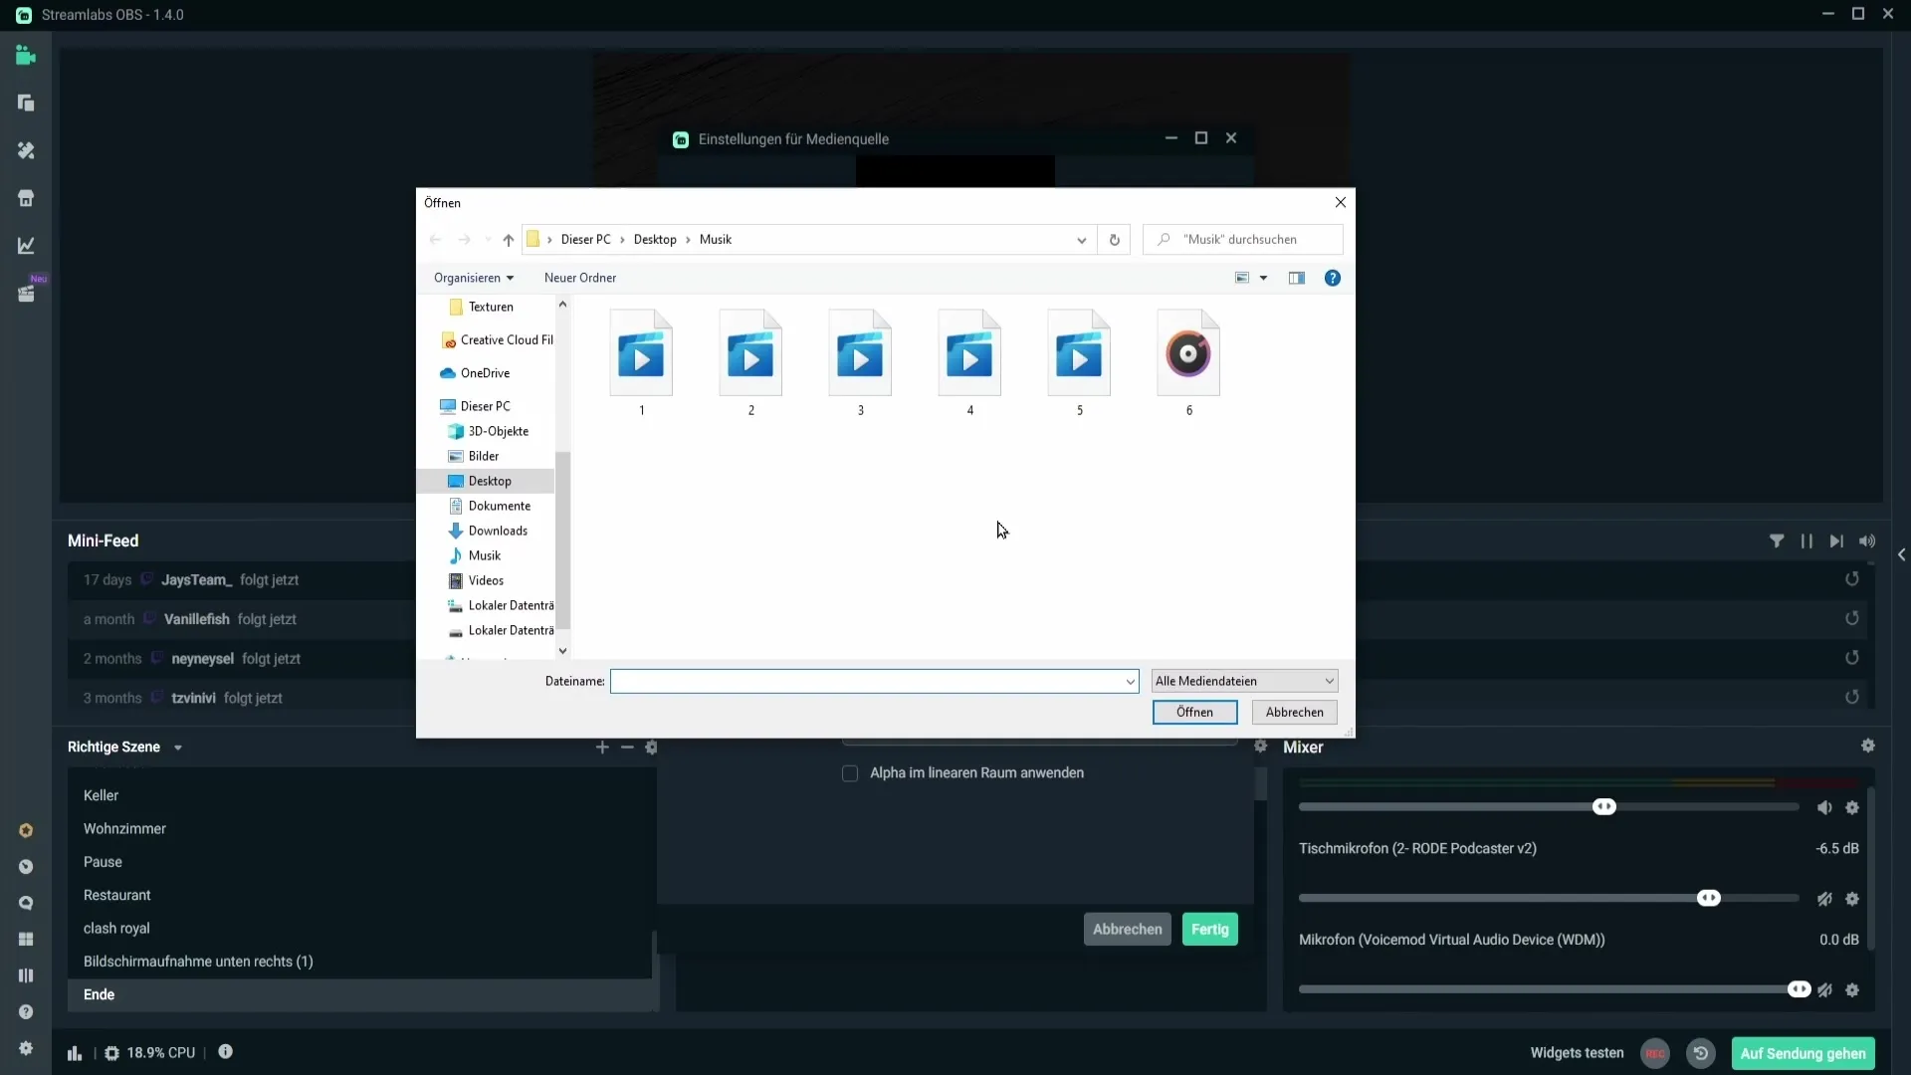1911x1075 pixels.
Task: Skip the current Mini-Feed alert
Action: pos(1836,541)
